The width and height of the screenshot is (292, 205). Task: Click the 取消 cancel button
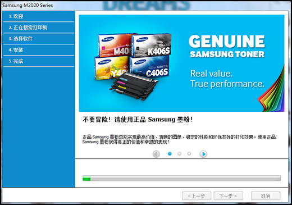[x=266, y=196]
